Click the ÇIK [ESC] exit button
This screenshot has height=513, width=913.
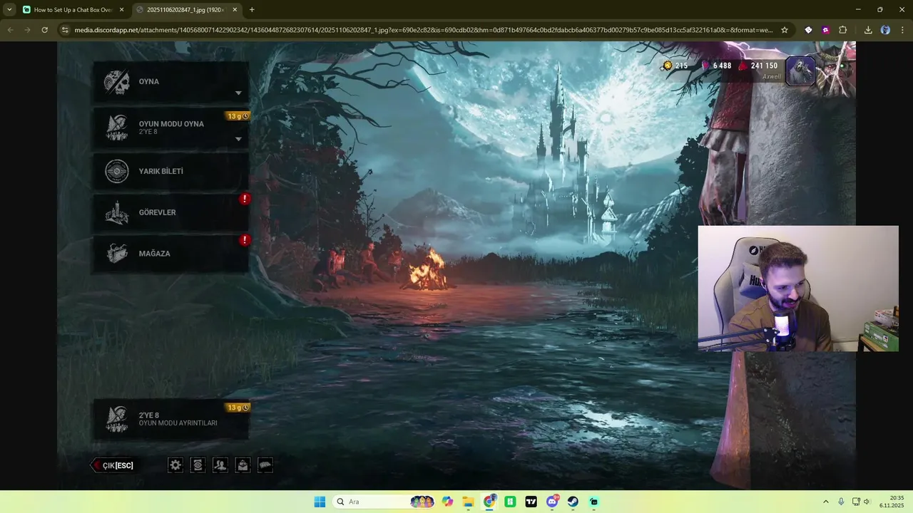[113, 465]
